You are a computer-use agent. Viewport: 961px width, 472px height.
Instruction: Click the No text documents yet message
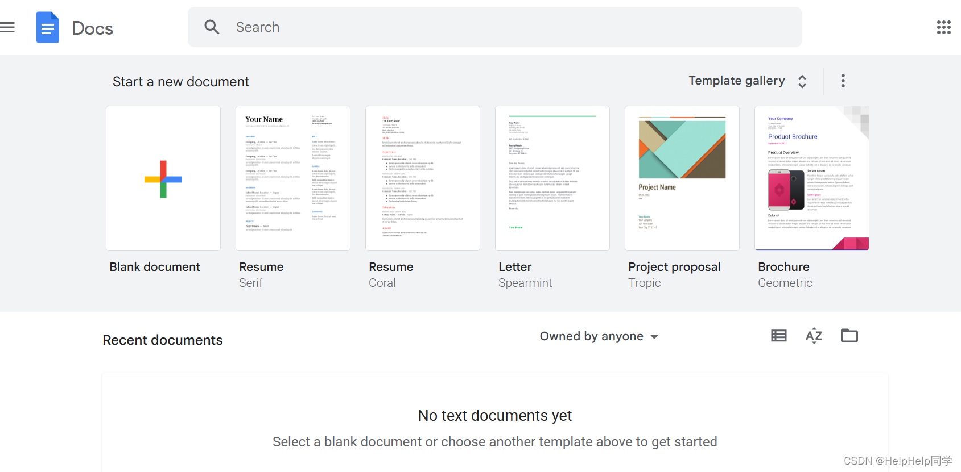click(495, 416)
